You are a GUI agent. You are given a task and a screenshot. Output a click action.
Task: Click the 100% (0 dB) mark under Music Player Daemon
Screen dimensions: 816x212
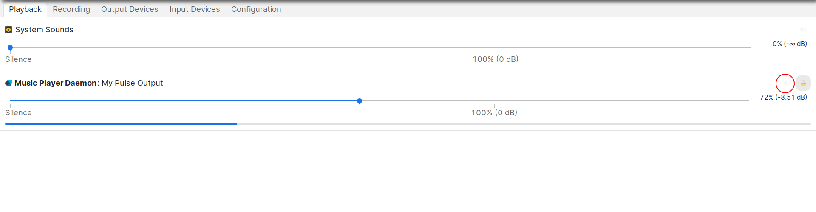494,113
